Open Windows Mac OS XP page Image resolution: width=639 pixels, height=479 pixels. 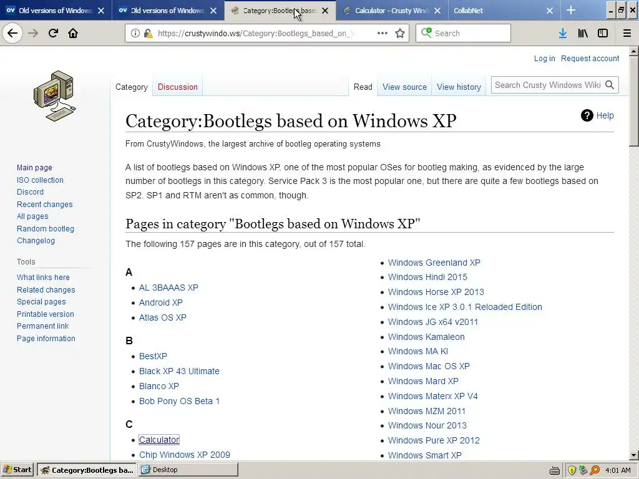(429, 366)
